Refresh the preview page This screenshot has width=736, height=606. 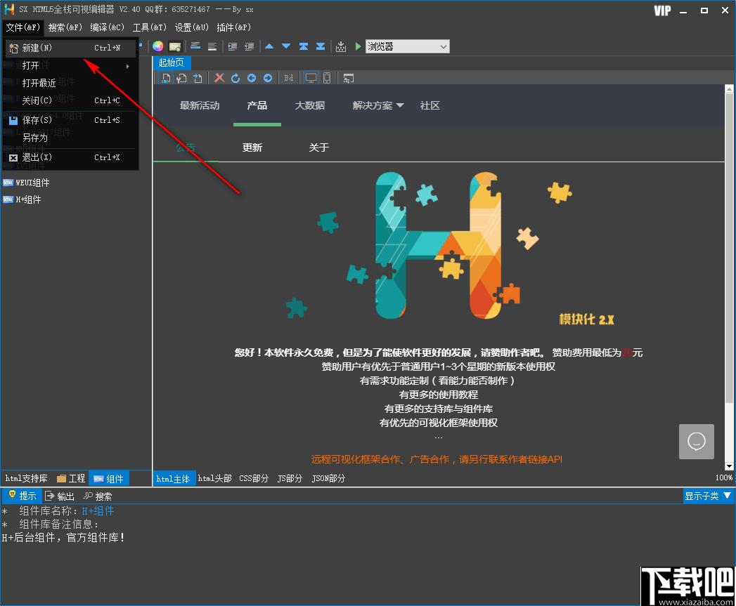[x=235, y=78]
